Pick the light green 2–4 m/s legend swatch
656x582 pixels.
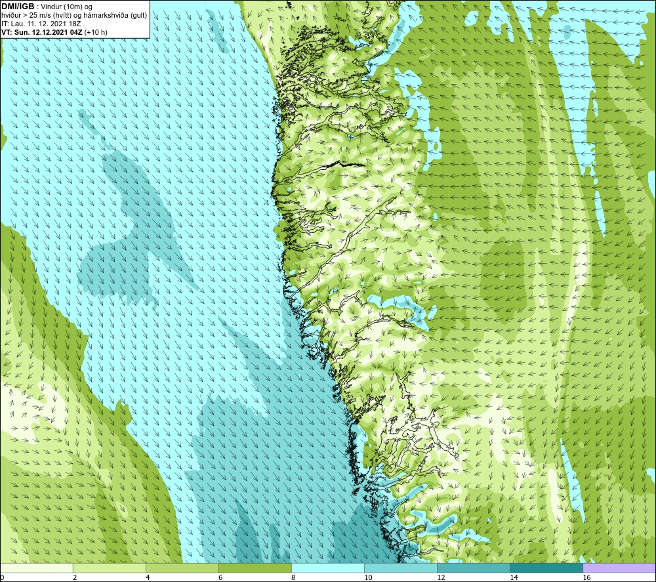coord(109,568)
